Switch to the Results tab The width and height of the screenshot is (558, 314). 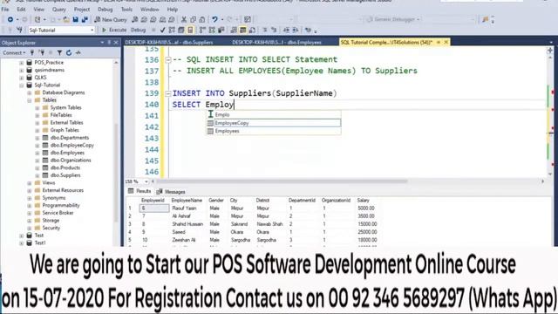coord(139,191)
